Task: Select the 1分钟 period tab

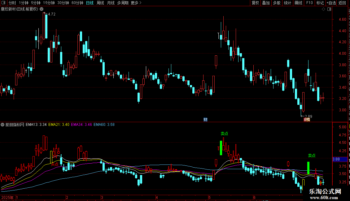Action: point(24,3)
